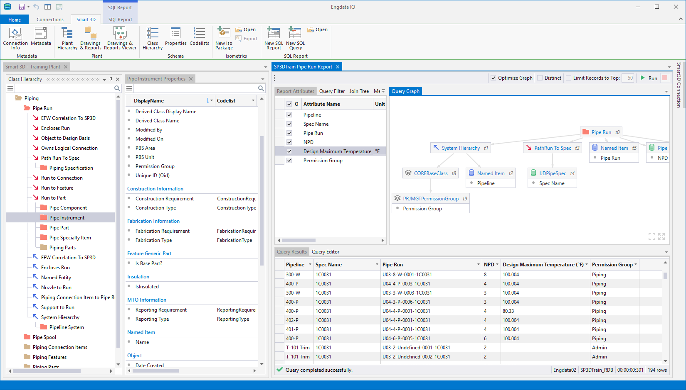Switch to the Home ribbon tab
This screenshot has height=390, width=686.
pos(15,19)
